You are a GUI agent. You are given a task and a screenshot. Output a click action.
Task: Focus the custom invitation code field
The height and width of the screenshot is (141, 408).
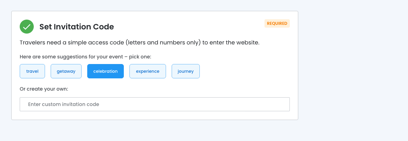tap(154, 104)
